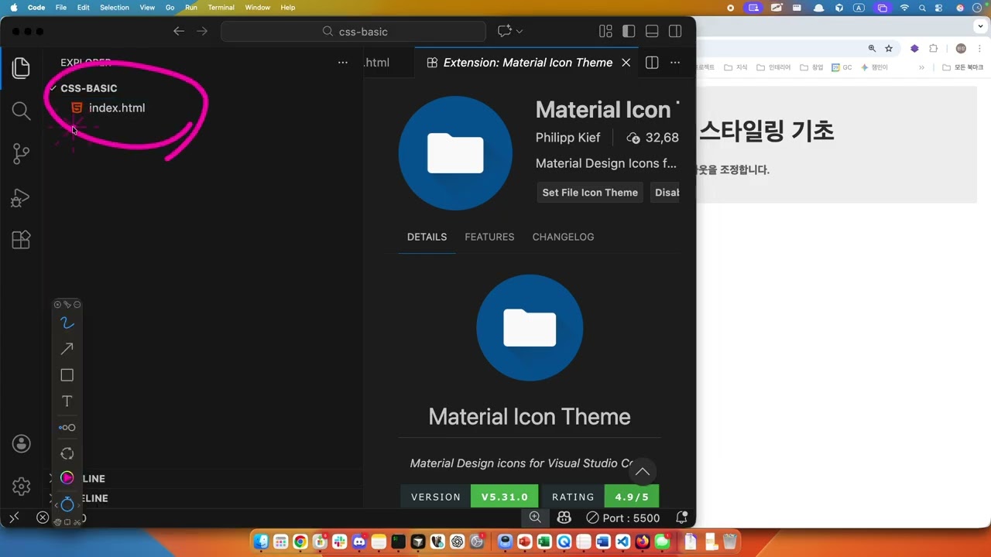Split the editor to the right

(x=652, y=63)
